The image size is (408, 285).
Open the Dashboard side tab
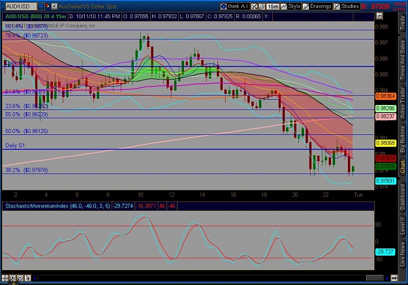[403, 197]
